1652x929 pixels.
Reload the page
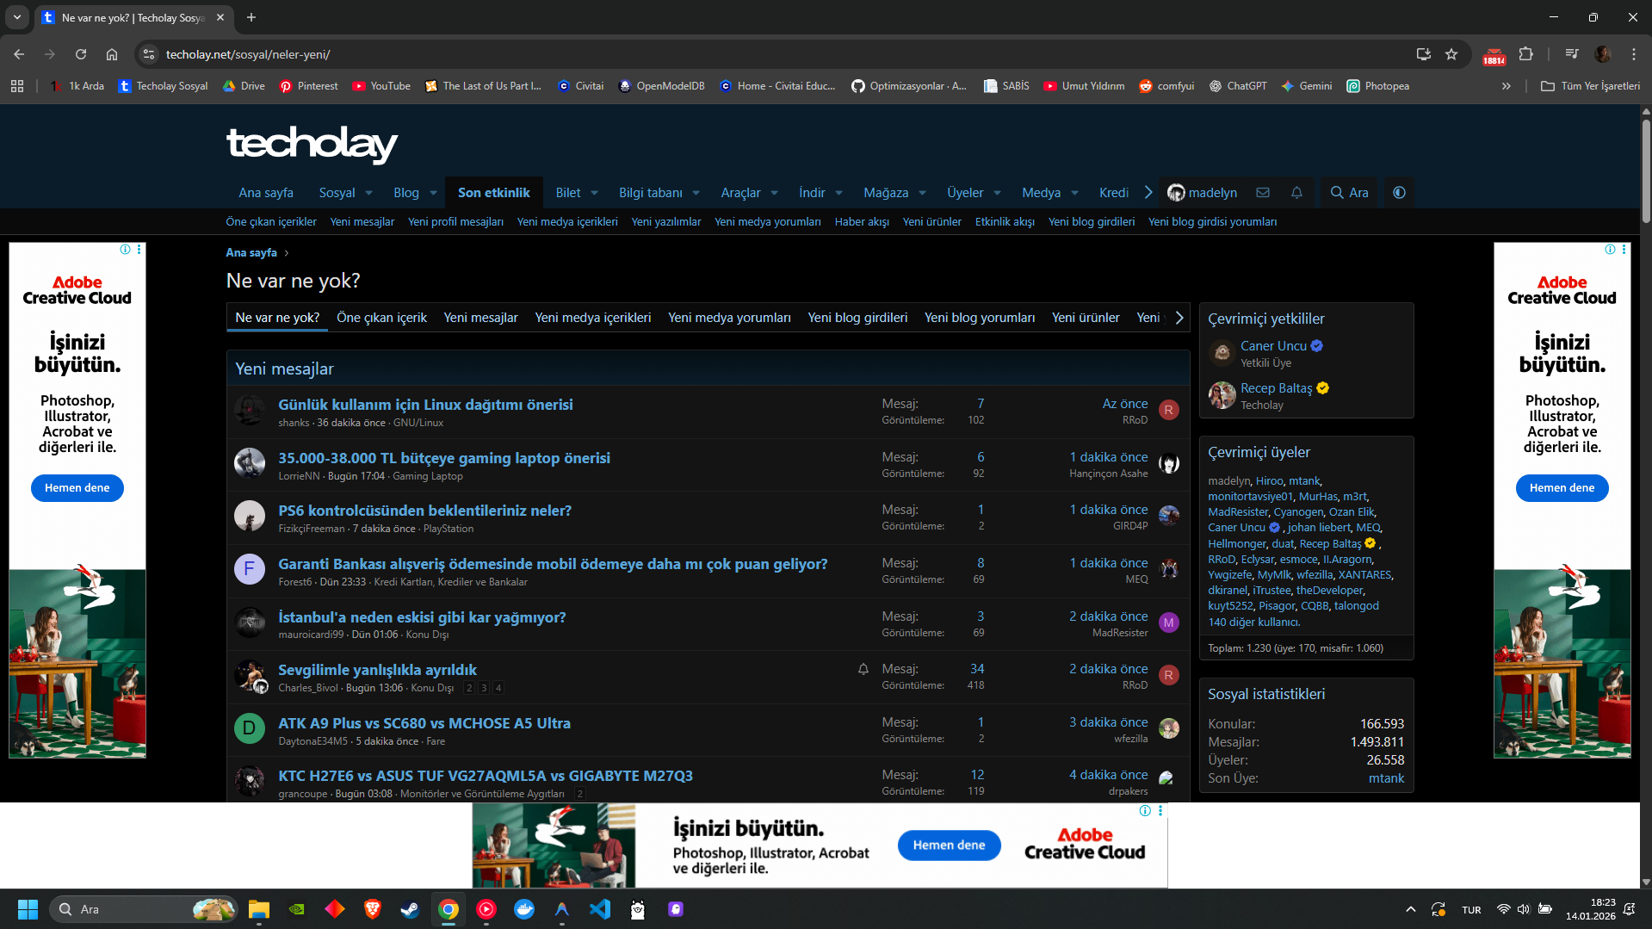[x=81, y=54]
